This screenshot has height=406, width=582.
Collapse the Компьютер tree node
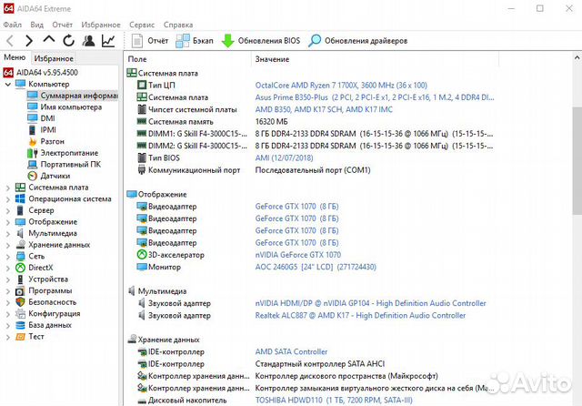(8, 85)
